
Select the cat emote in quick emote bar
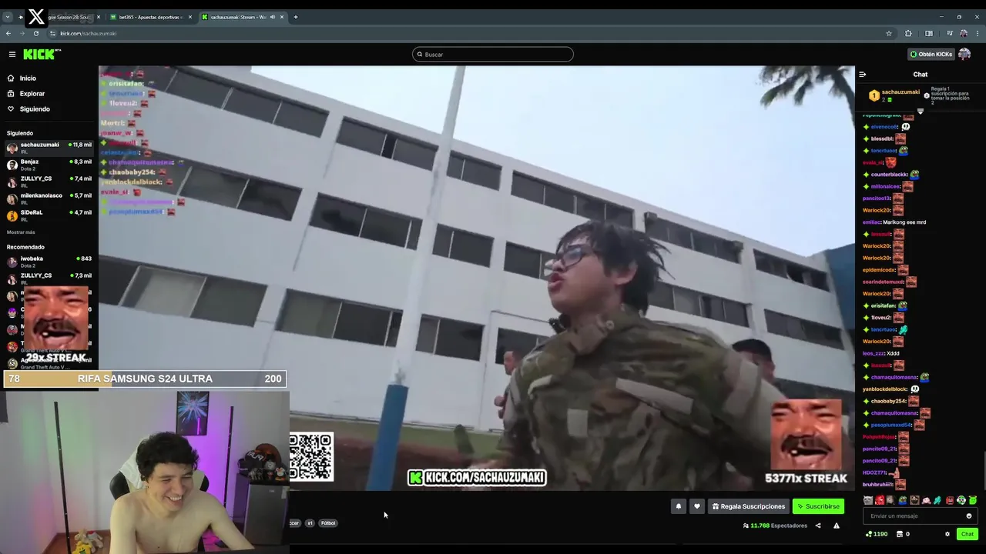coord(869,500)
